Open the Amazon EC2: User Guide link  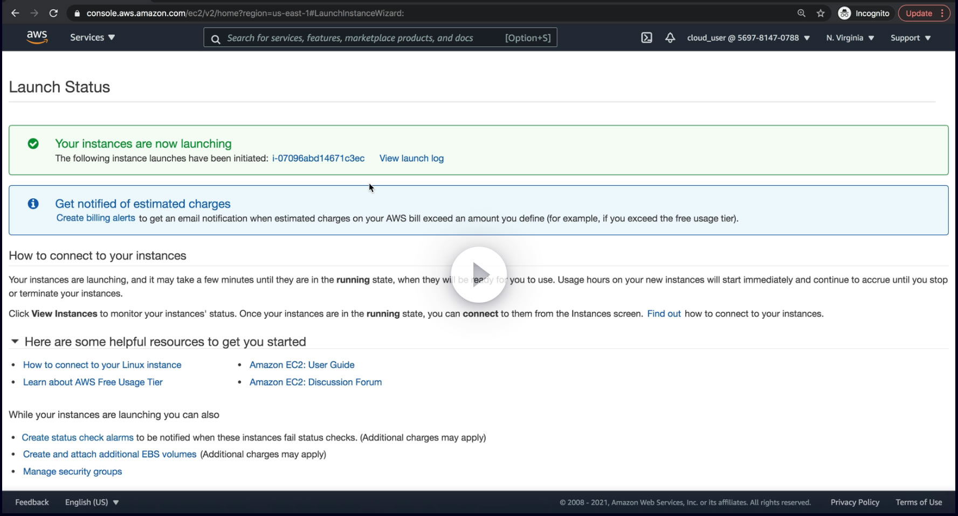tap(302, 365)
